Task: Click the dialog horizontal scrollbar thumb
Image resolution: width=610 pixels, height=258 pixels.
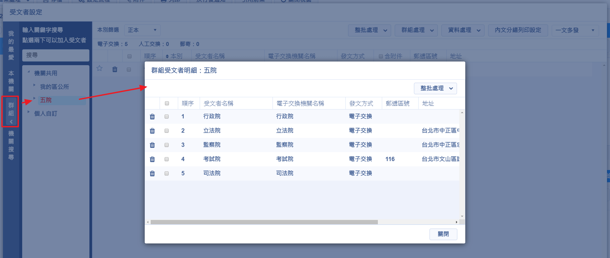Action: (x=264, y=222)
